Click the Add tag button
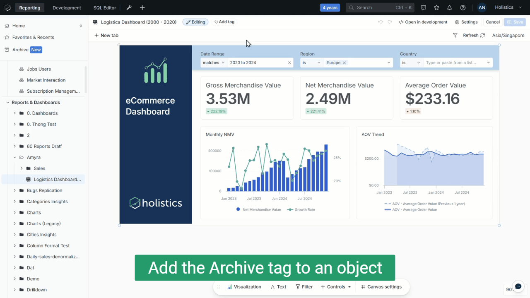The image size is (530, 298). [224, 22]
